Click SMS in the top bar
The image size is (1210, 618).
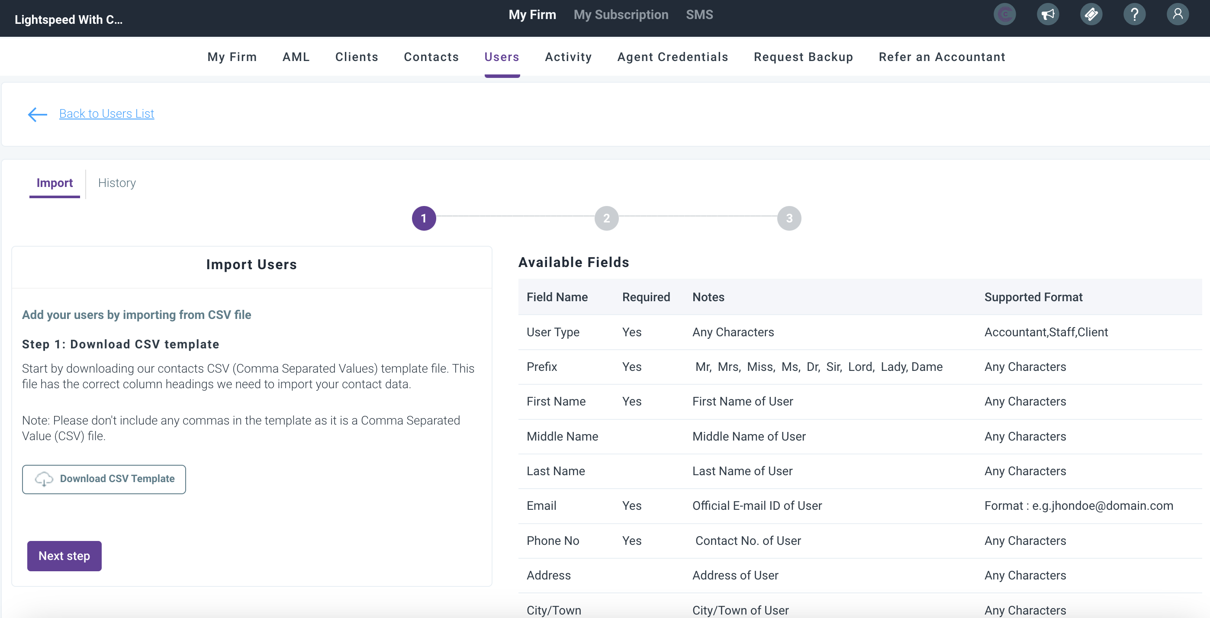click(x=699, y=15)
